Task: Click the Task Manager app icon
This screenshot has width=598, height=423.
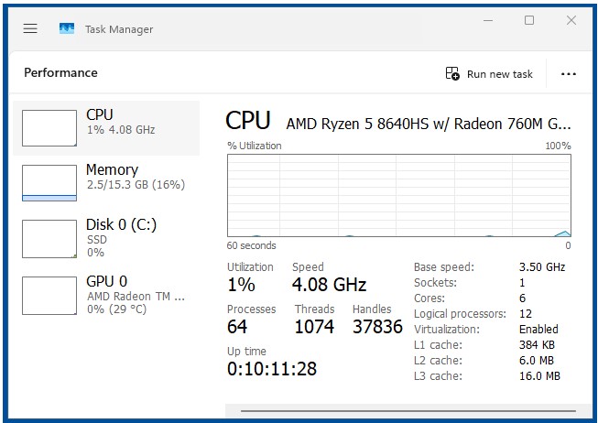Action: coord(67,28)
